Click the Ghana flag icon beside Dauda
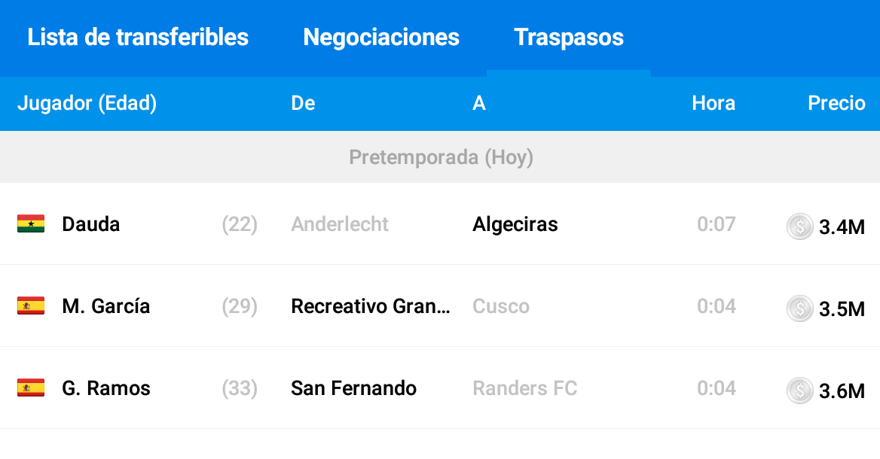The height and width of the screenshot is (459, 880). [31, 223]
